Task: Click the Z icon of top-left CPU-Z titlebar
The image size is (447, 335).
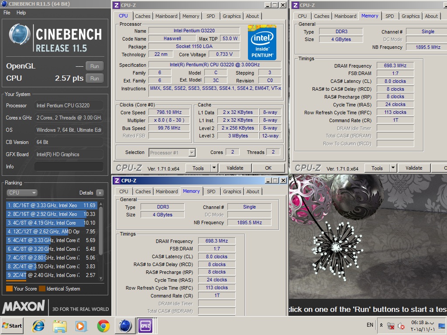Action: pos(116,5)
